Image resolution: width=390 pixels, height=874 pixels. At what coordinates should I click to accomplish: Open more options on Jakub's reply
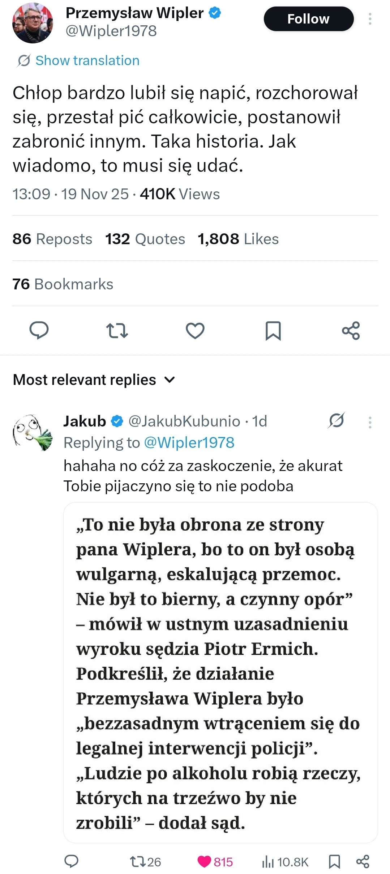pos(370,422)
